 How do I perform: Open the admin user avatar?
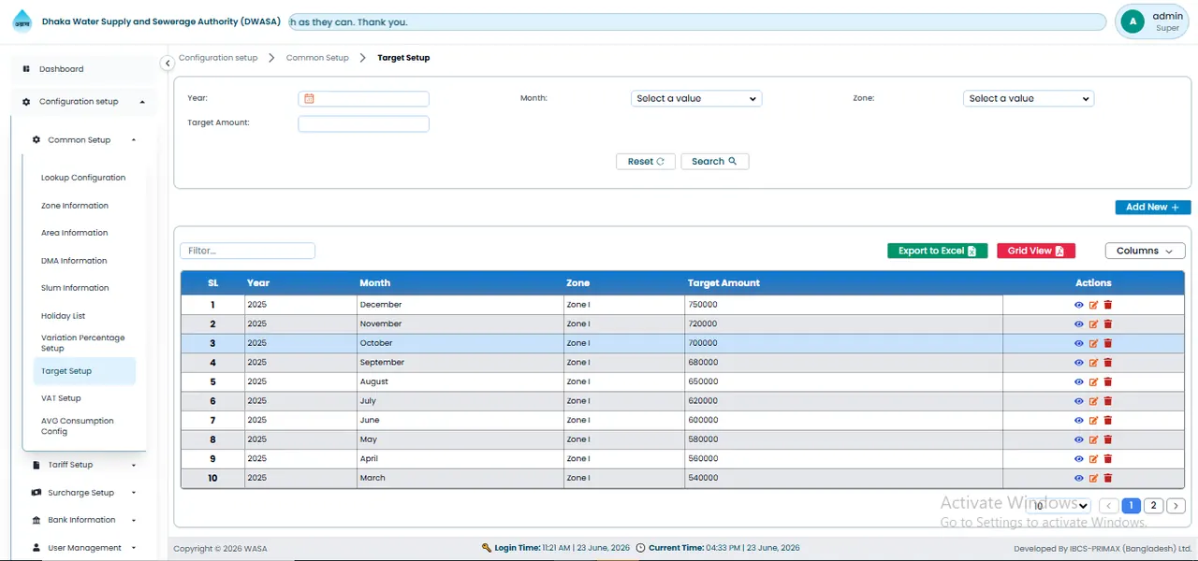click(1132, 22)
